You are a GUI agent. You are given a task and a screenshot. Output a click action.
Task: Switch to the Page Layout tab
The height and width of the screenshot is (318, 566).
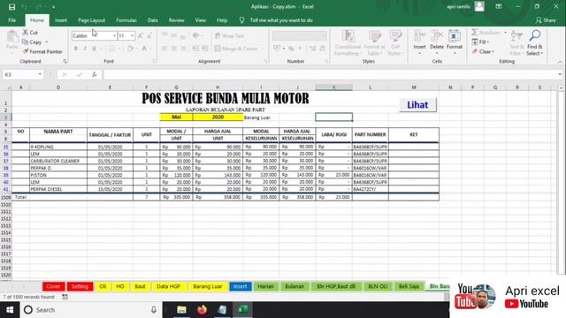(x=92, y=20)
